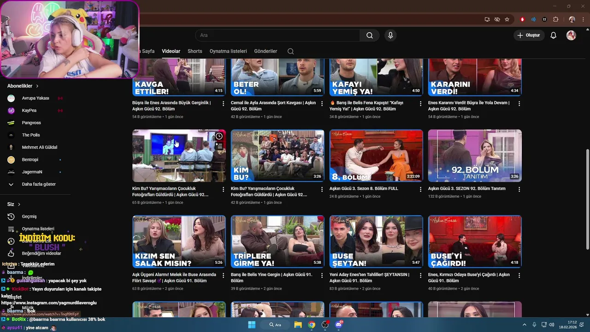Open Bentropi subscription channel

click(x=31, y=160)
